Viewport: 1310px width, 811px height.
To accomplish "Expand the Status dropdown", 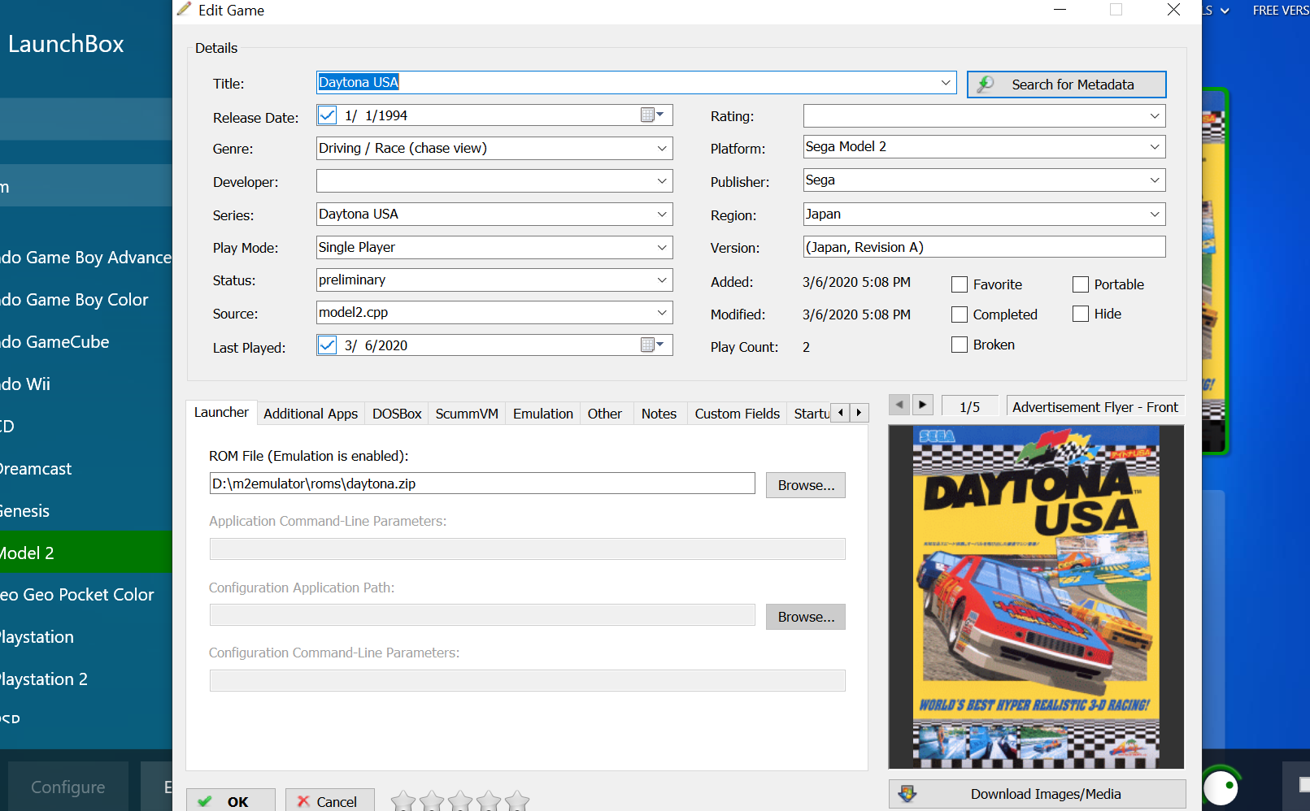I will [x=662, y=280].
